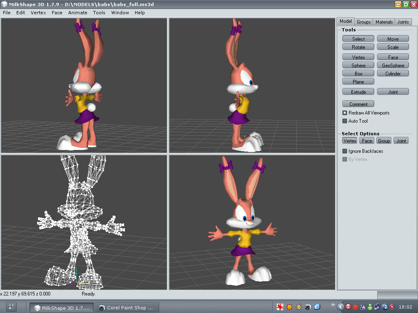418x313 pixels.
Task: Choose Face select mode in Select Options
Action: [367, 141]
